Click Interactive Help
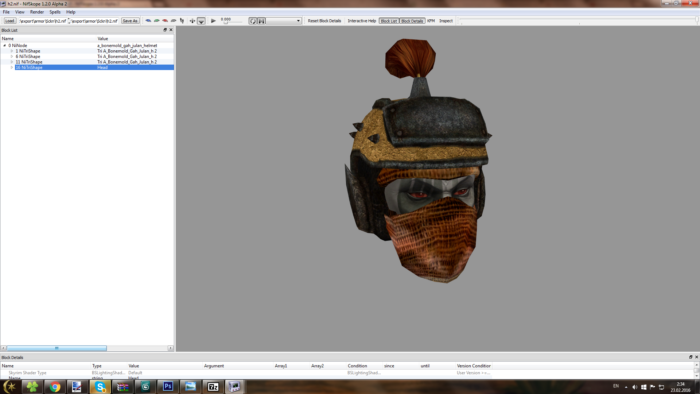 [362, 21]
